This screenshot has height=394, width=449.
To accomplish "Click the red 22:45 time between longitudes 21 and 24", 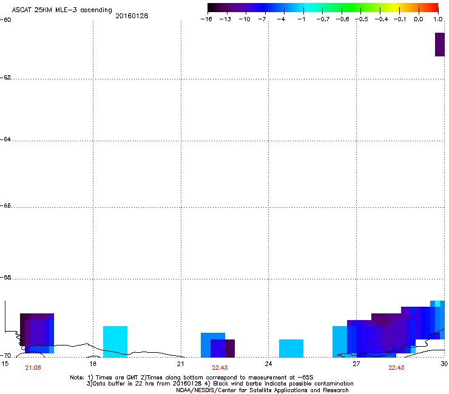I will [220, 368].
